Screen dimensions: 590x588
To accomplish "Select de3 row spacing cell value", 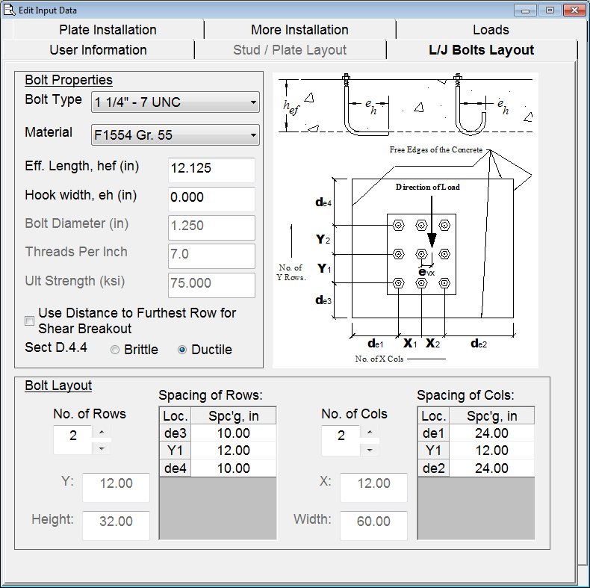I will tap(234, 433).
